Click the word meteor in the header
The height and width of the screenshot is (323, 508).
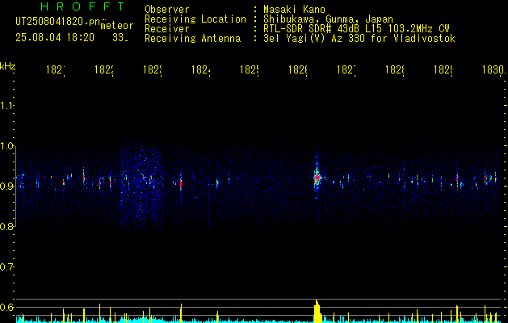117,26
